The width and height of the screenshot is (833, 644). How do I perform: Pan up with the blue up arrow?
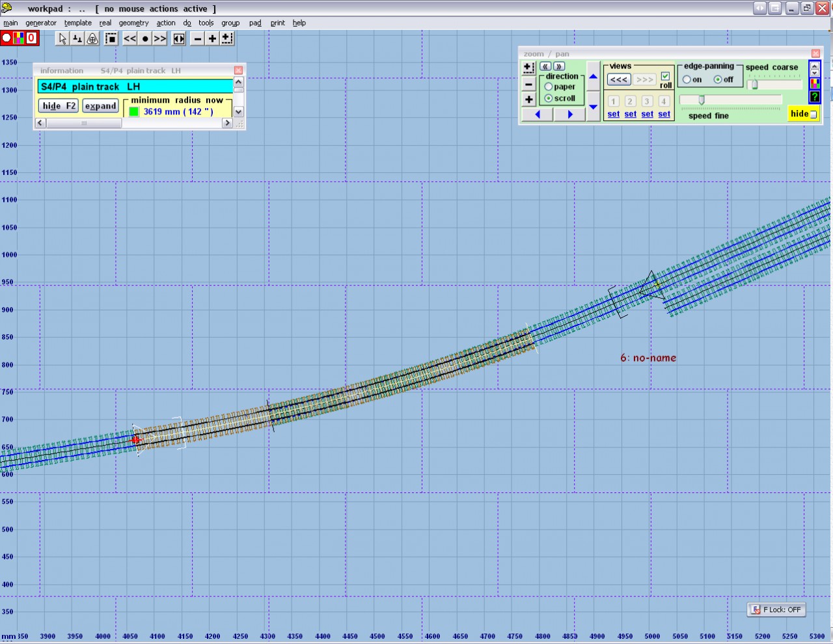point(593,76)
